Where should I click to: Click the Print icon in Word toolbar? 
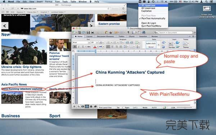click(93, 32)
